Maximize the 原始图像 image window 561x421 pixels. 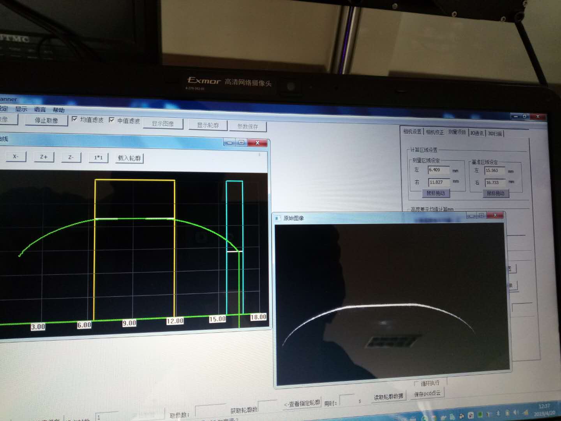(x=482, y=215)
